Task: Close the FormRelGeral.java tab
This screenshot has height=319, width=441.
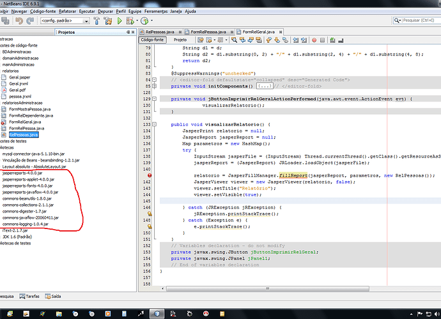Action: pos(281,32)
